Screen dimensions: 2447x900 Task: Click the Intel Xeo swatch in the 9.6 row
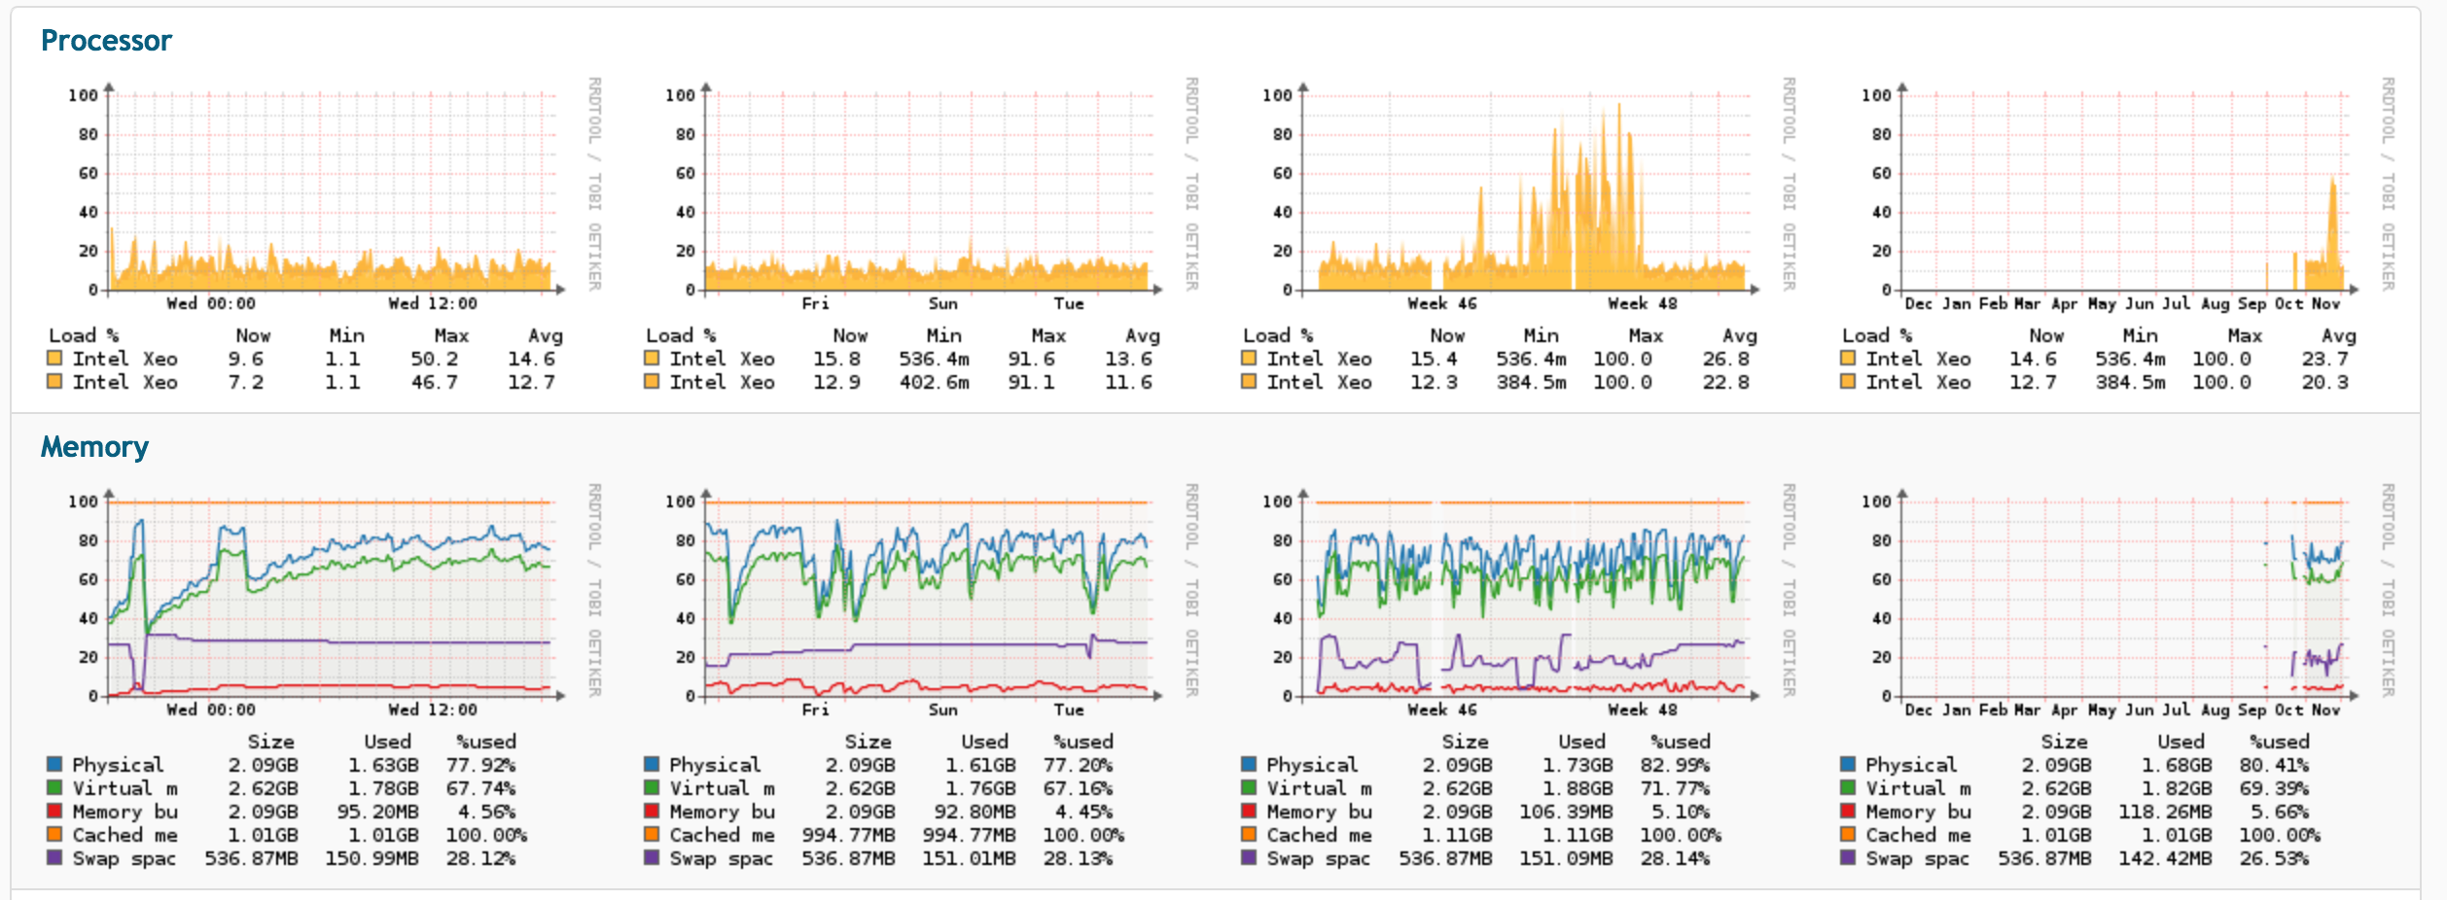pyautogui.click(x=54, y=358)
